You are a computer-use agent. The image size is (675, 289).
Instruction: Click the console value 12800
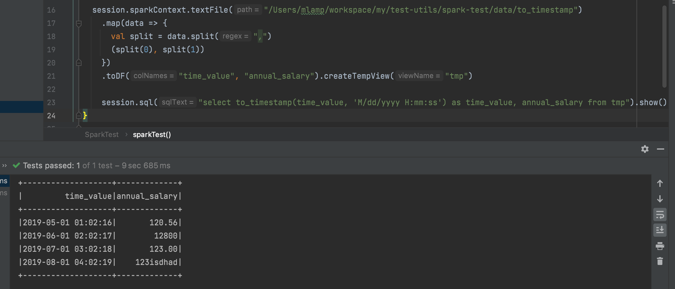[166, 236]
